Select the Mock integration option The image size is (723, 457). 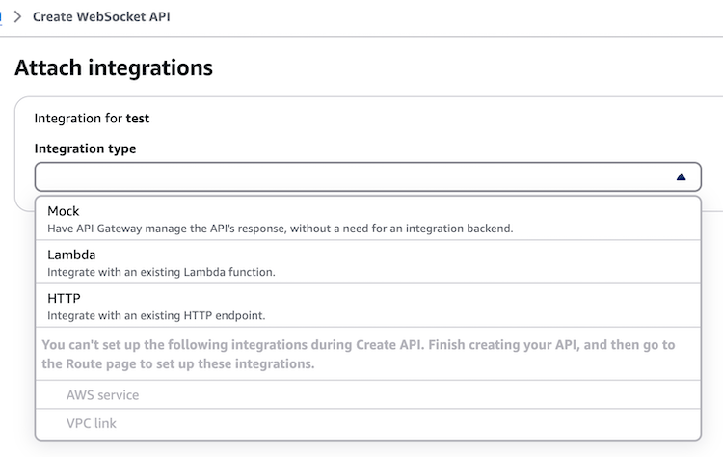tap(368, 219)
